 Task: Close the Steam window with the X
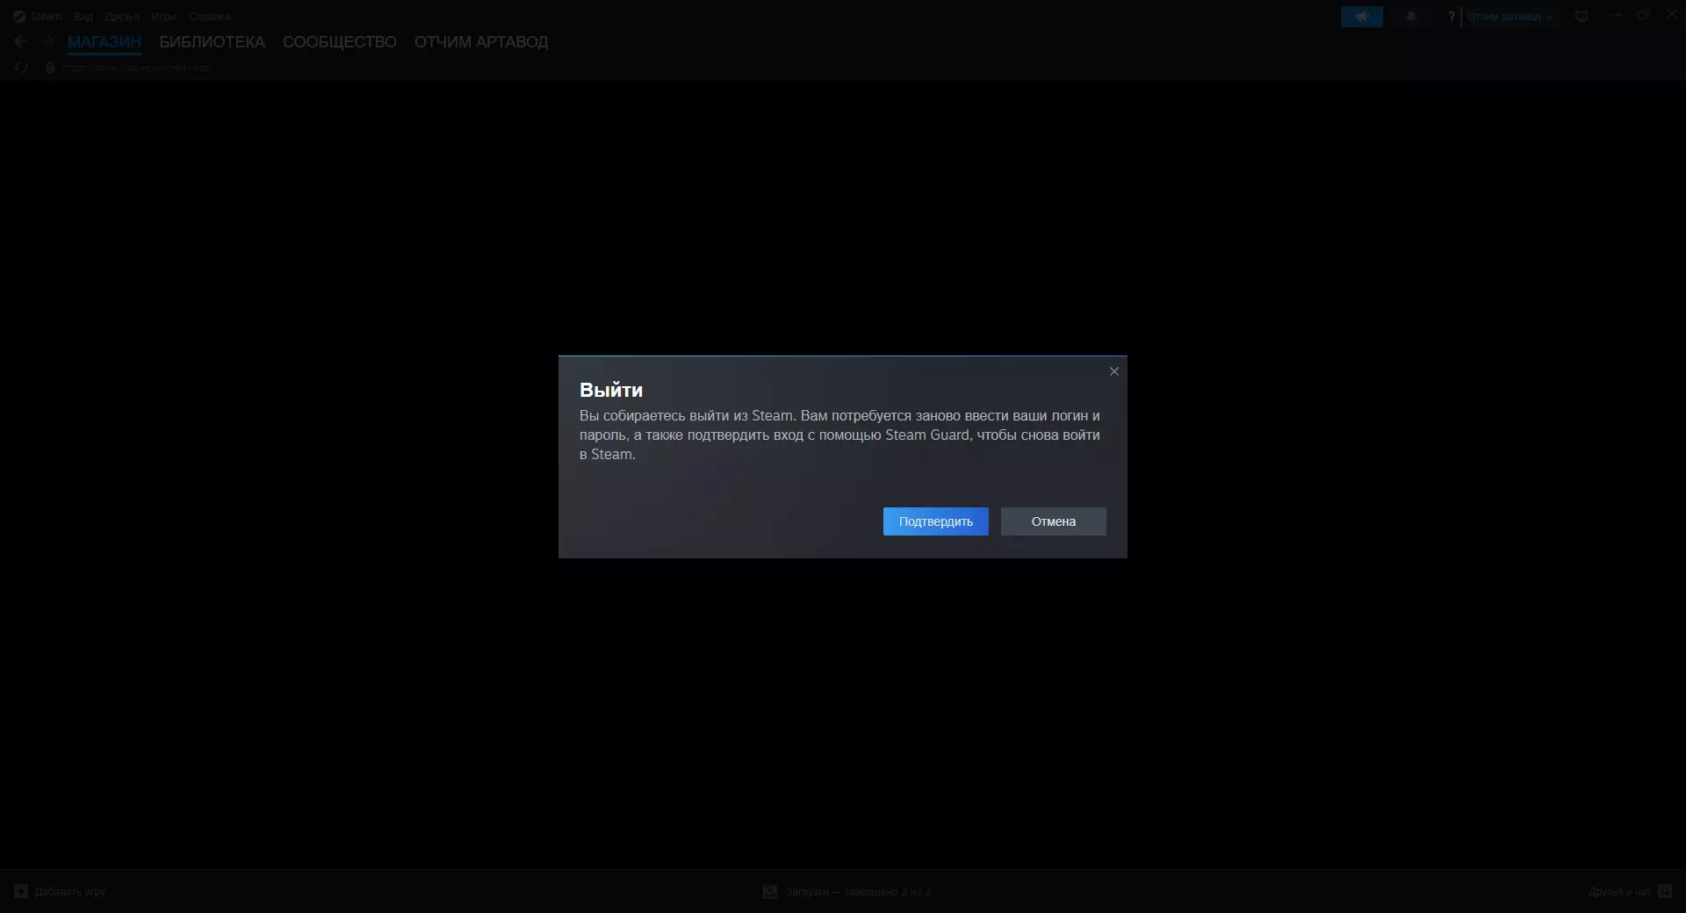click(1672, 15)
